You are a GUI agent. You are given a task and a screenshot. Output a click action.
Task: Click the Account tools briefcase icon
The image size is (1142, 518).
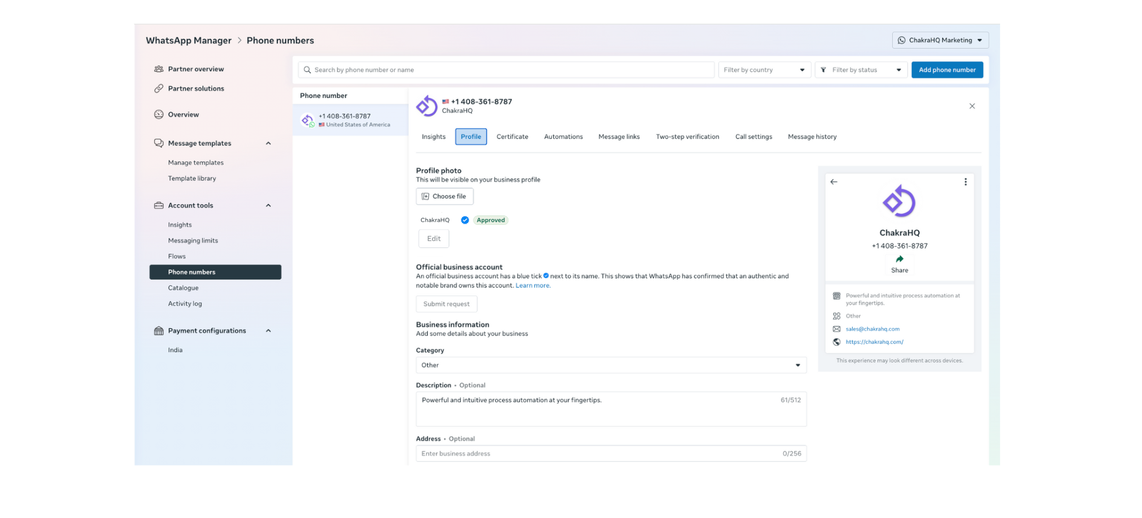[x=158, y=206]
